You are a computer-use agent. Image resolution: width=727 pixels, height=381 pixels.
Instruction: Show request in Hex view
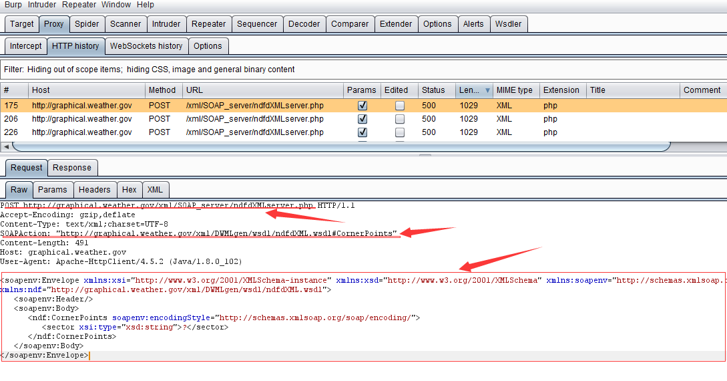(129, 190)
